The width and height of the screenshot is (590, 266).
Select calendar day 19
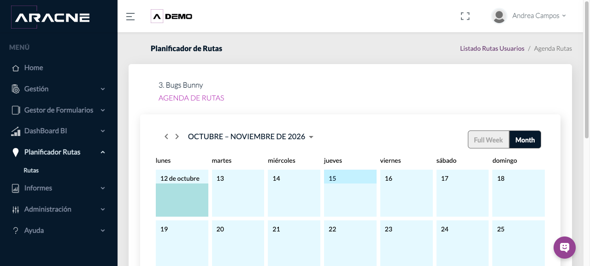pyautogui.click(x=182, y=243)
